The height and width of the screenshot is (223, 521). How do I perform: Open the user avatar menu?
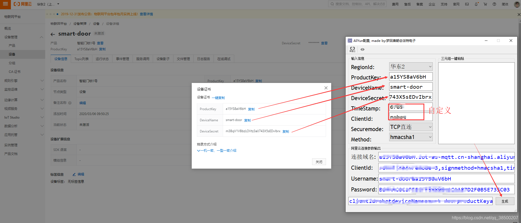pyautogui.click(x=517, y=4)
